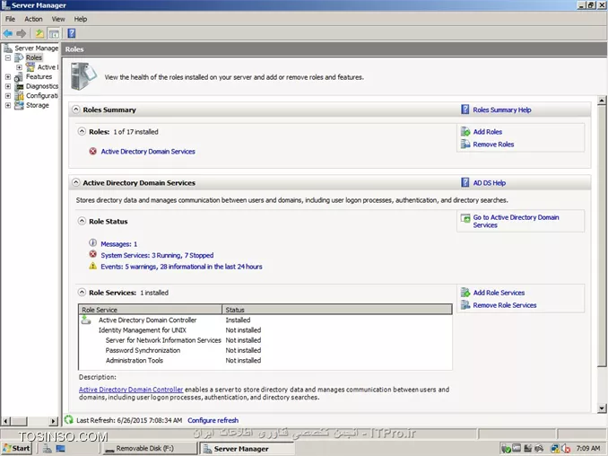Screen dimensions: 608x456
Task: Click the 7:09 AM system tray clock
Action: pyautogui.click(x=588, y=448)
